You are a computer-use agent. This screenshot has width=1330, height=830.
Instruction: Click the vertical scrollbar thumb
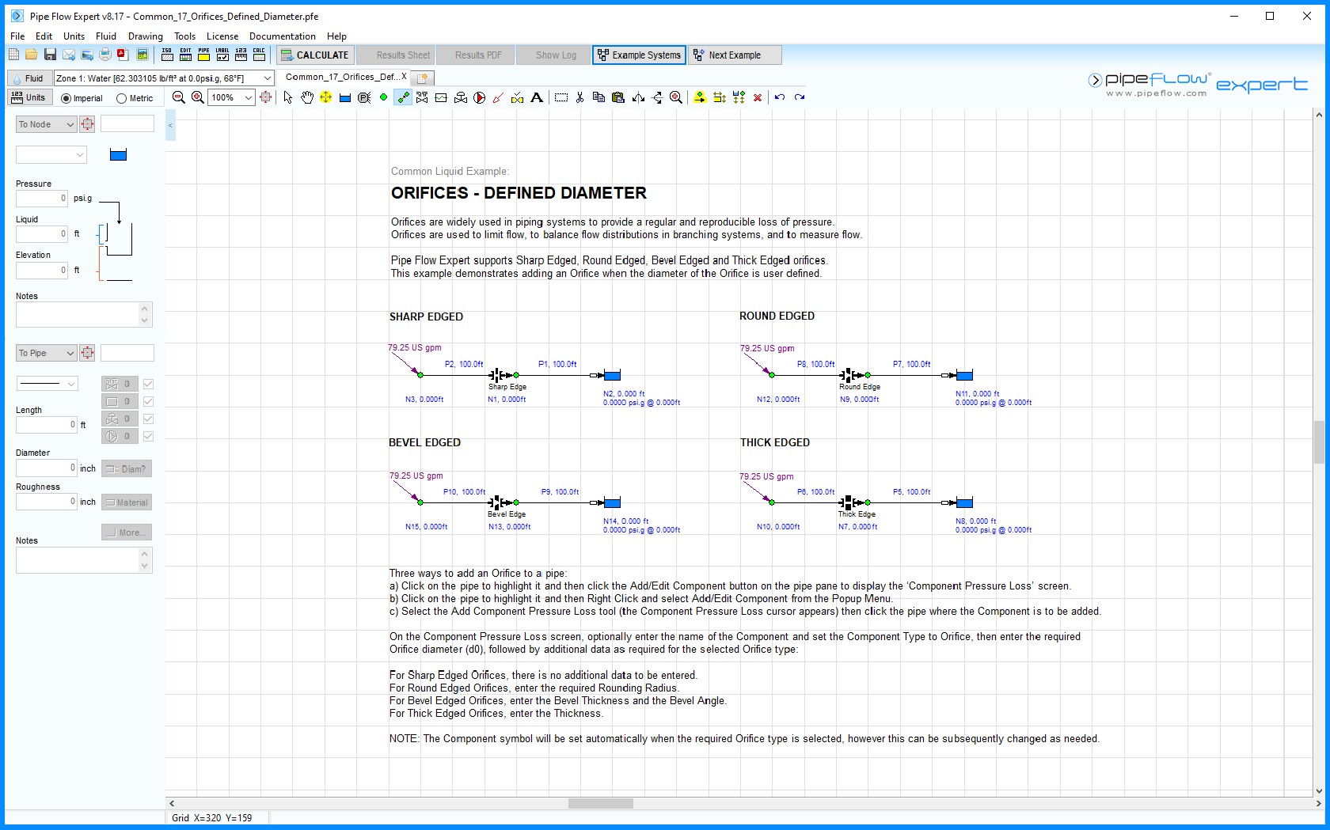click(1319, 442)
